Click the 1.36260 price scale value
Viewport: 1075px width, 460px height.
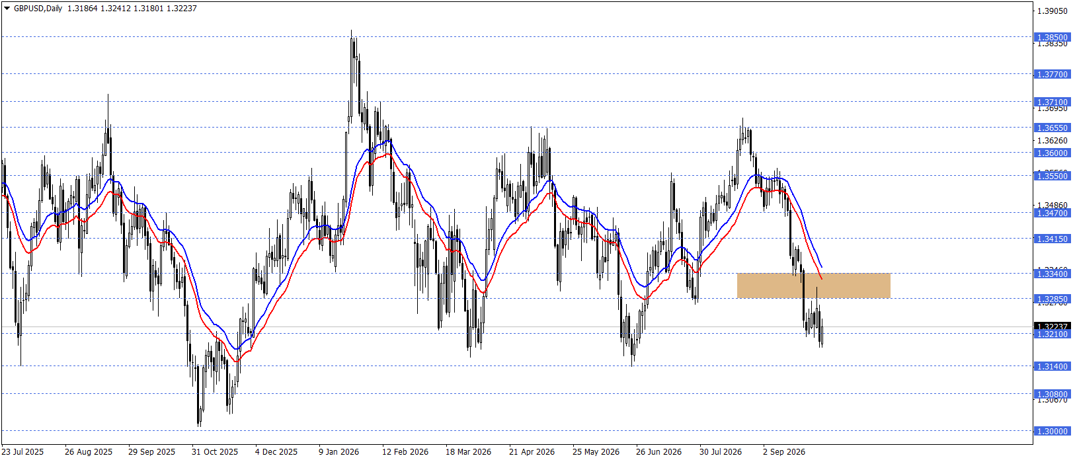click(1052, 140)
